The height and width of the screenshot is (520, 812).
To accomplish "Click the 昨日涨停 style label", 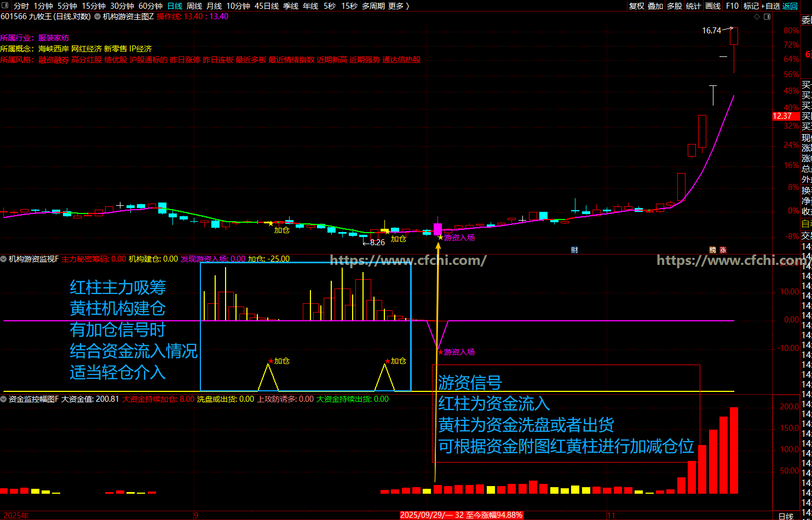I will (x=185, y=60).
